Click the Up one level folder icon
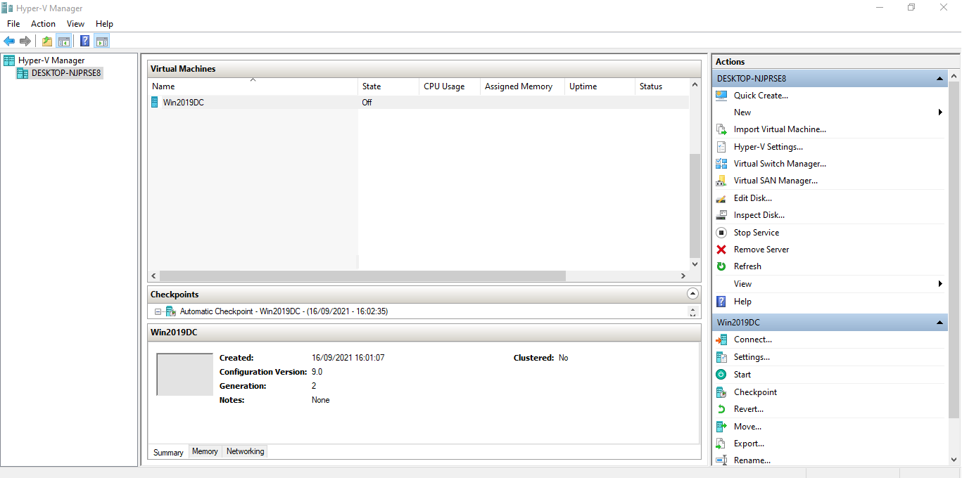 pos(46,41)
